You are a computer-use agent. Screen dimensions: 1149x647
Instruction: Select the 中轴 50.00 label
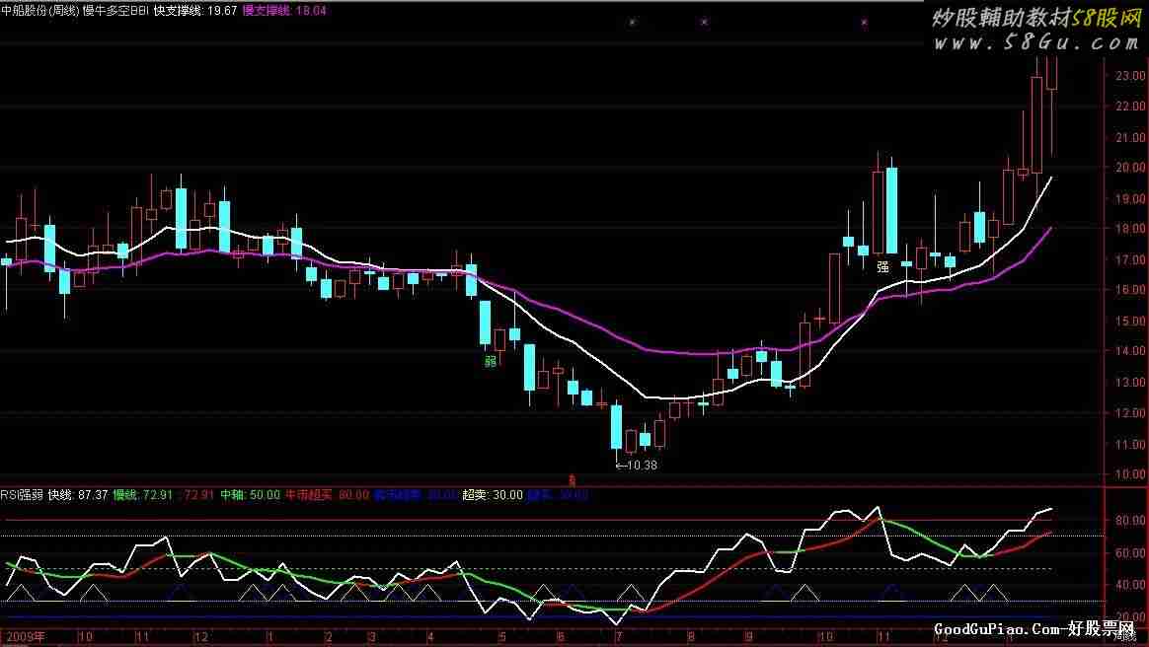[x=250, y=494]
